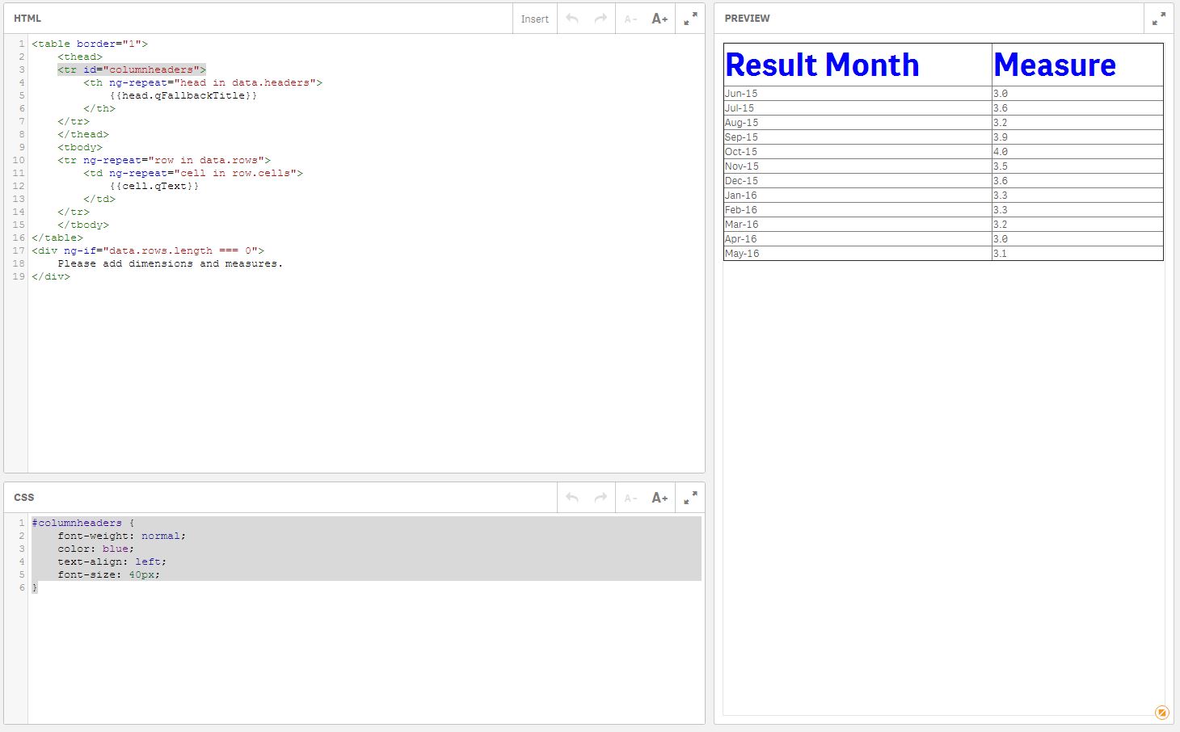Click the font-weight: normal CSS line
The image size is (1180, 732).
(122, 536)
